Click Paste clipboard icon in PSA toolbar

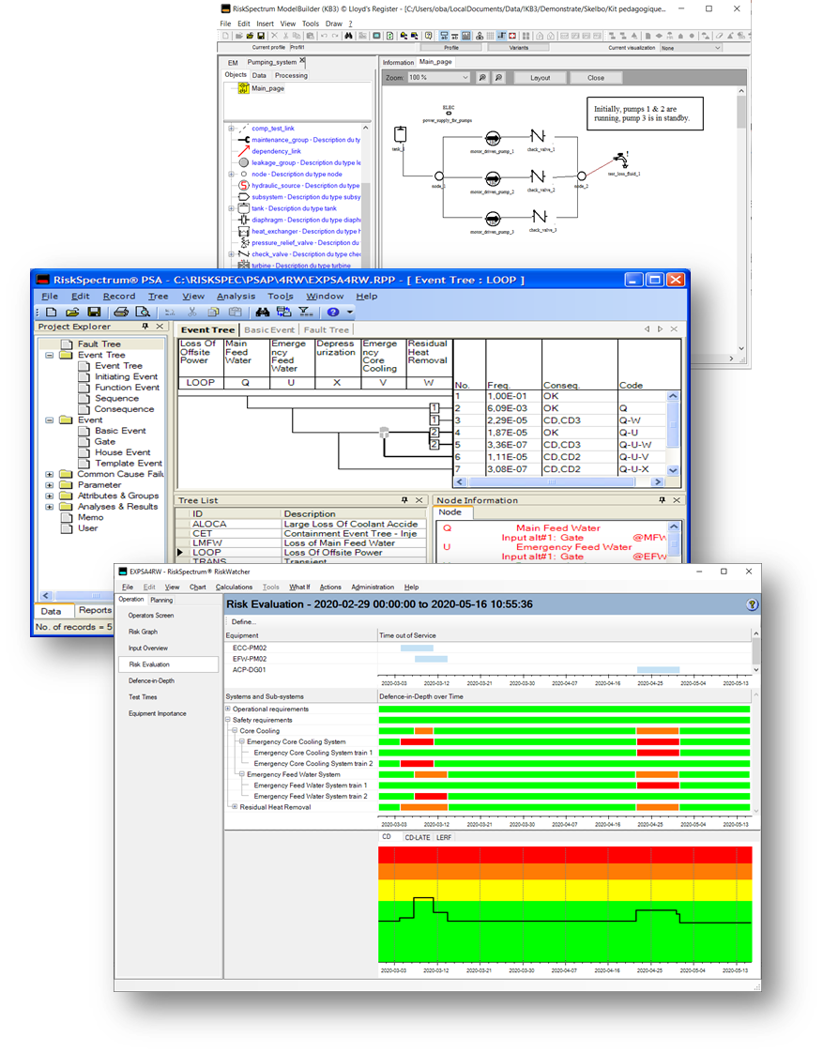pos(235,313)
